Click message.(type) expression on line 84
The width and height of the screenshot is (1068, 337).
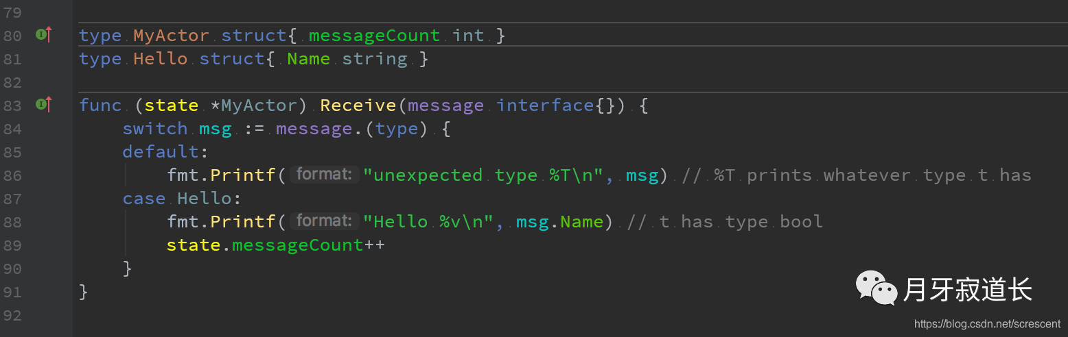click(353, 129)
